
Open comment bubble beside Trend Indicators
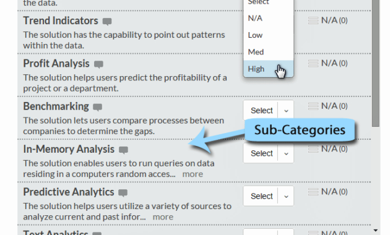[107, 22]
